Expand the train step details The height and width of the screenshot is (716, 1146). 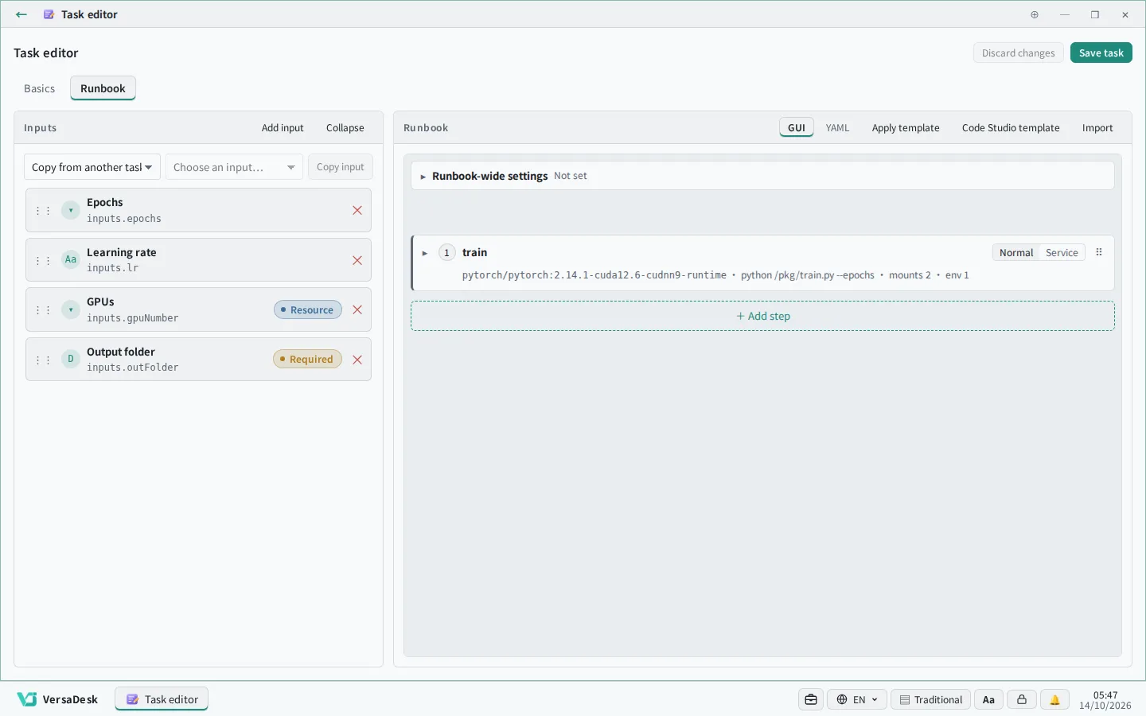(425, 254)
